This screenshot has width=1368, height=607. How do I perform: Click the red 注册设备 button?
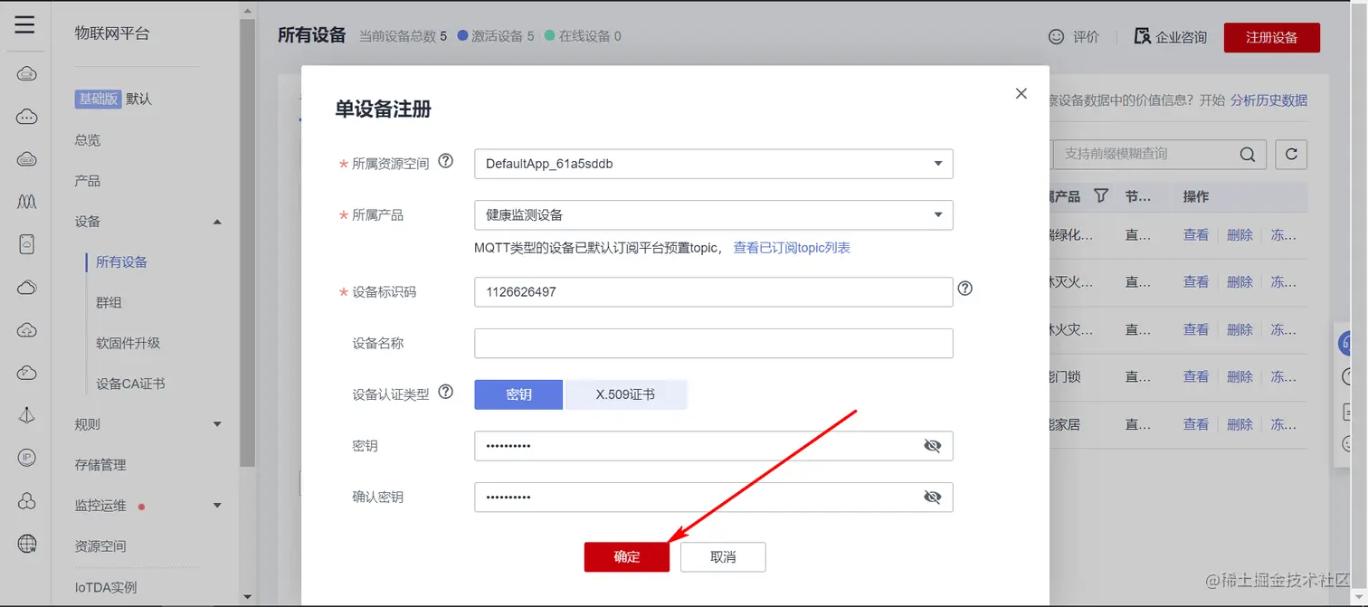1271,37
